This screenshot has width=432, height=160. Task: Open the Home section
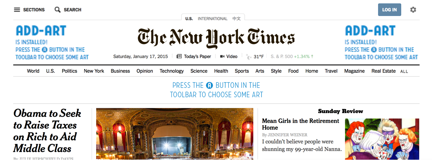pos(312,71)
